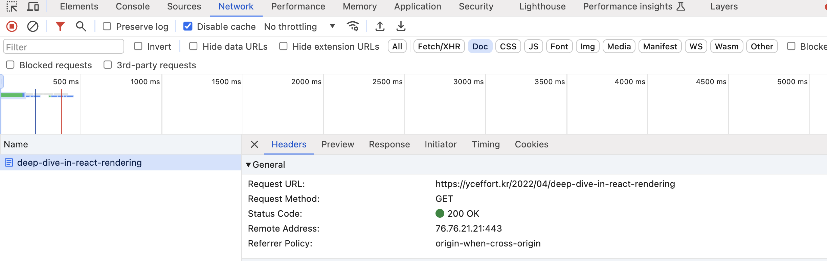Uncheck the Disable cache checkbox
Screen dimensions: 827x261
click(188, 26)
